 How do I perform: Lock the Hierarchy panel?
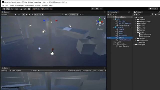tap(129, 12)
